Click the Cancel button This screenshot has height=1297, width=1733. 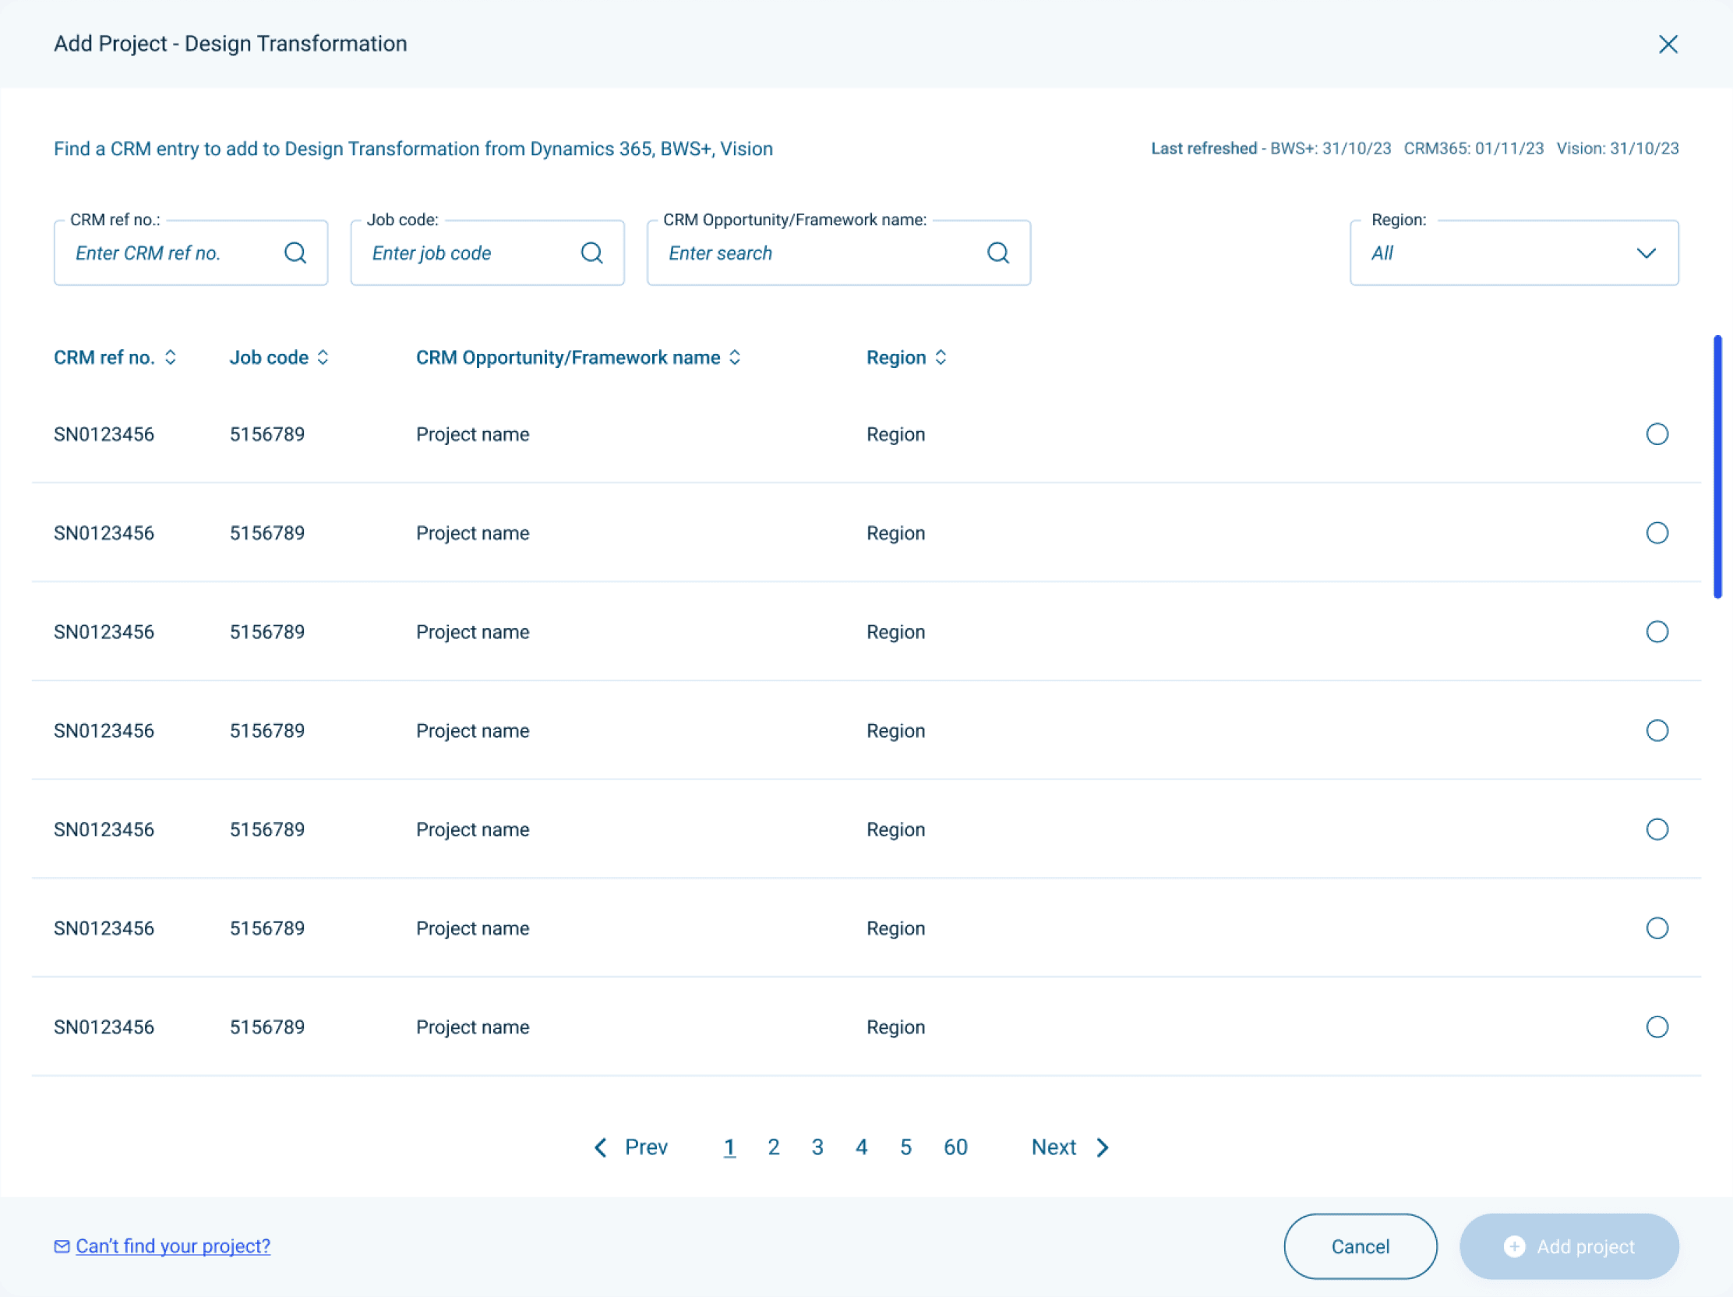coord(1360,1246)
